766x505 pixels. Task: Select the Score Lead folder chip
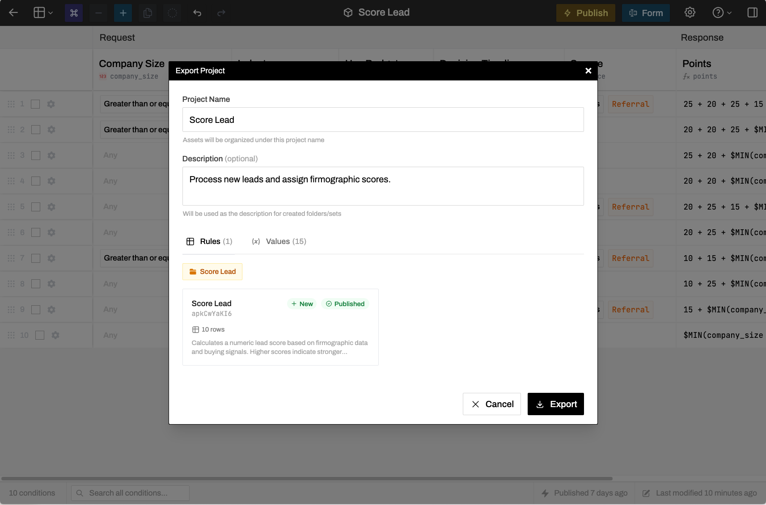212,272
